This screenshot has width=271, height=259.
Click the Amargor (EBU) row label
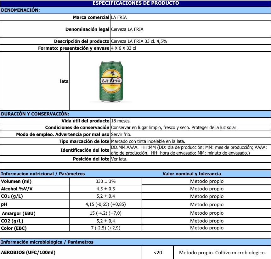19,213
